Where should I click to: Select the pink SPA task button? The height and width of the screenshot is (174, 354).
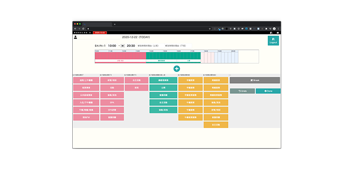click(112, 102)
